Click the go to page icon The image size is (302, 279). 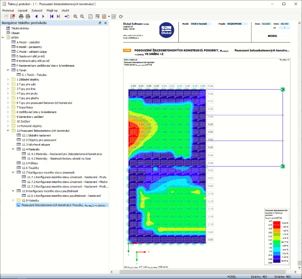[x=67, y=17]
